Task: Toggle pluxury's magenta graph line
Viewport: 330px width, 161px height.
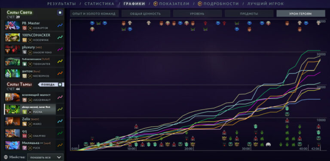Action: 60,49
